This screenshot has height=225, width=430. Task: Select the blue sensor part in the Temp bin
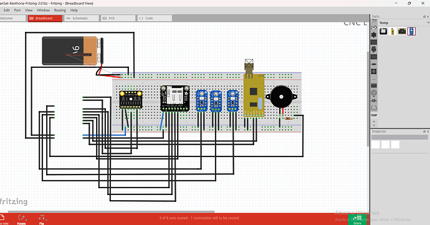click(411, 31)
